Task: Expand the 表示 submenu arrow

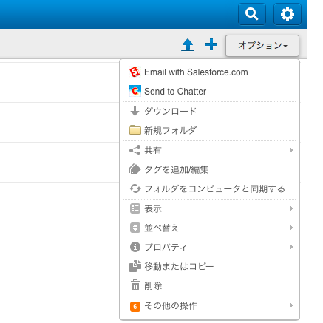Action: click(291, 208)
